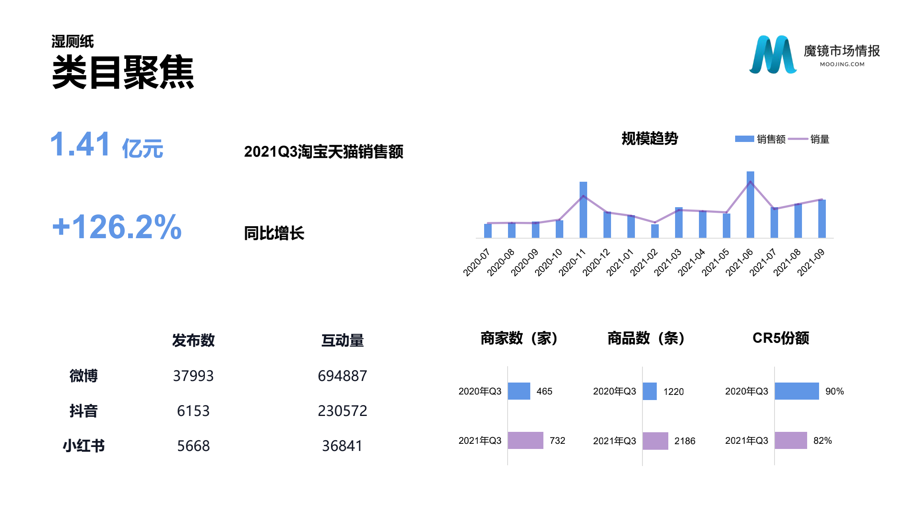
Task: Click the purple 销量 legend line
Action: pos(797,139)
